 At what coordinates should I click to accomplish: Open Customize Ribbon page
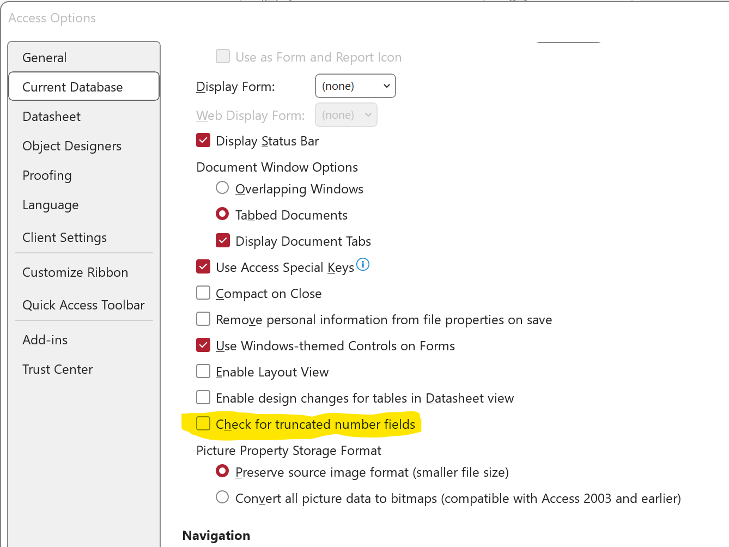(75, 272)
